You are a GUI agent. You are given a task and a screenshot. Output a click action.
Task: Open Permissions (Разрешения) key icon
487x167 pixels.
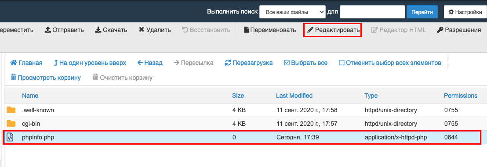tap(440, 30)
